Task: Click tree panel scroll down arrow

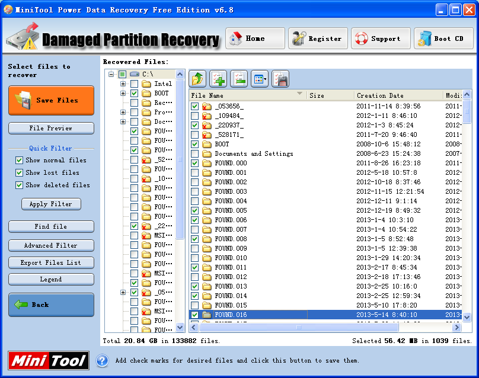Action: point(180,327)
